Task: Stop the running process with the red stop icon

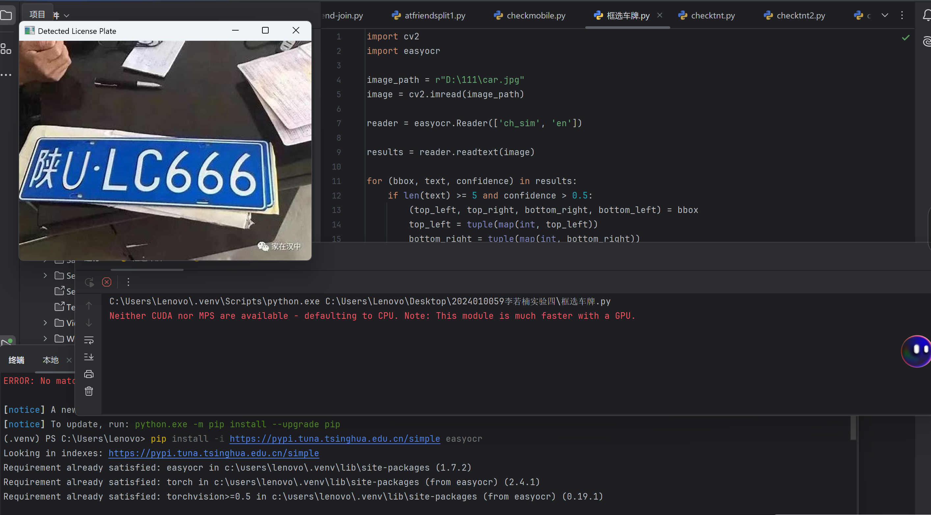Action: coord(107,282)
